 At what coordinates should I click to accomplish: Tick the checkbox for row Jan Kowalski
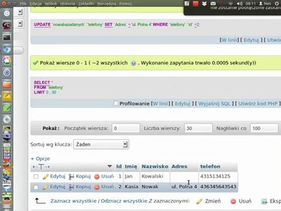click(36, 176)
